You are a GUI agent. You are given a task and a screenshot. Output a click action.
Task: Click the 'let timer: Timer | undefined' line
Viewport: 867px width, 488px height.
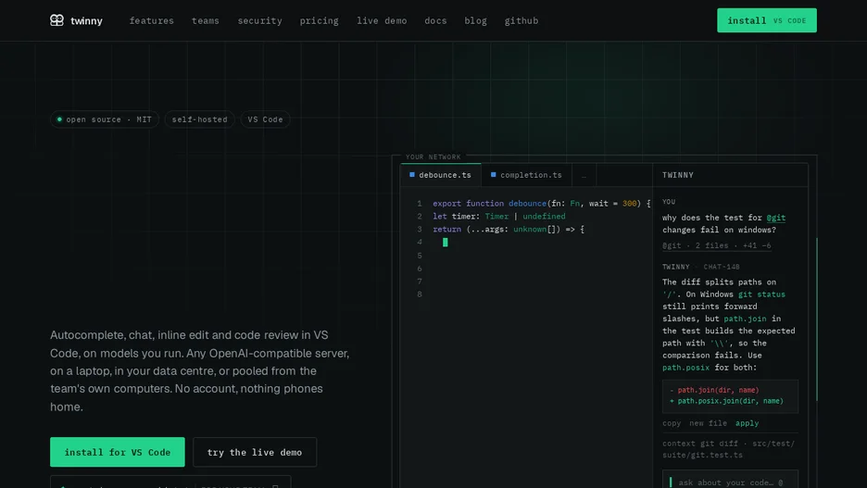click(499, 216)
